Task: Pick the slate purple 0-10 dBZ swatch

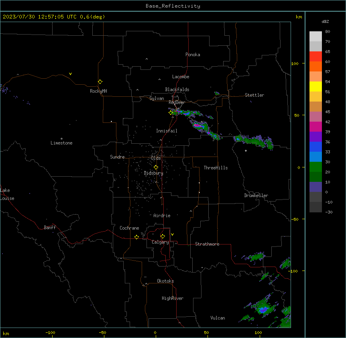Action: pyautogui.click(x=315, y=187)
